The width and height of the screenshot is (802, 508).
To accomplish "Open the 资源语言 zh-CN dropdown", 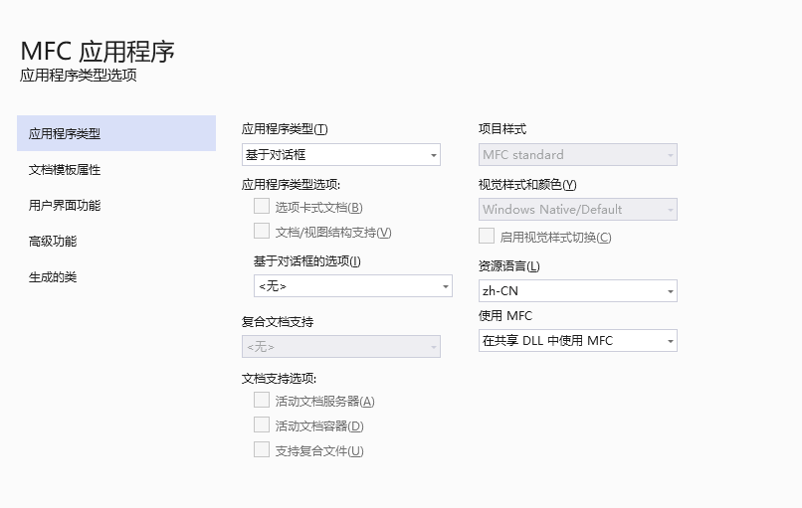I will pyautogui.click(x=577, y=291).
